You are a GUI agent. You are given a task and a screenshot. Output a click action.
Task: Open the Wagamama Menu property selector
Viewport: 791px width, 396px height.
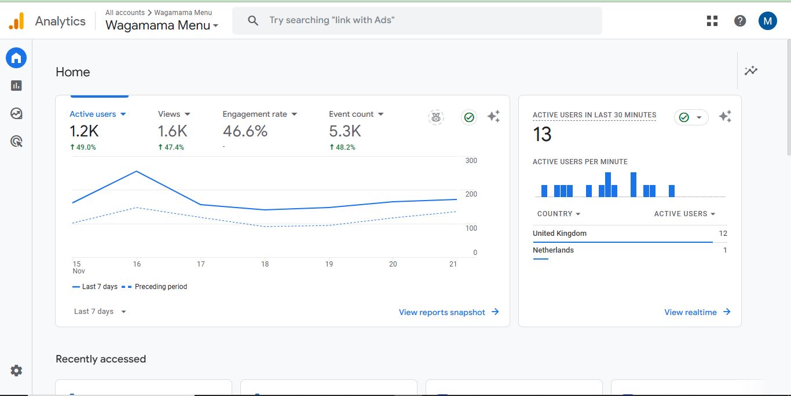tap(162, 25)
